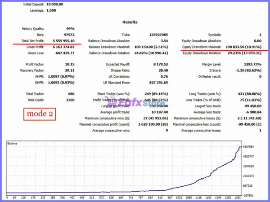Click Average consecutive wins value 9
This screenshot has height=202, width=270.
166,131
